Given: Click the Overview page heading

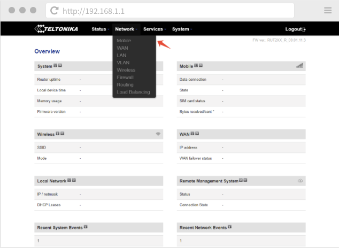Looking at the screenshot, I should point(47,51).
